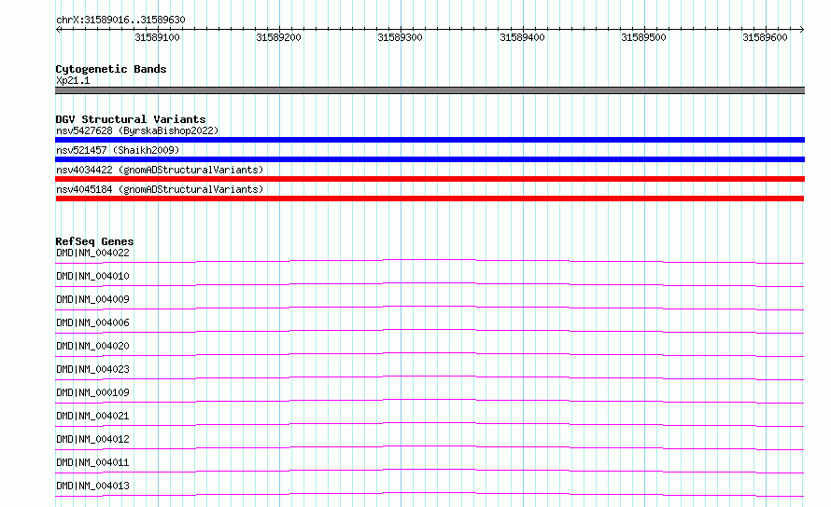Screen dimensions: 831x507
Task: Click the chrX:31589016..31589630 region label
Action: tap(120, 21)
